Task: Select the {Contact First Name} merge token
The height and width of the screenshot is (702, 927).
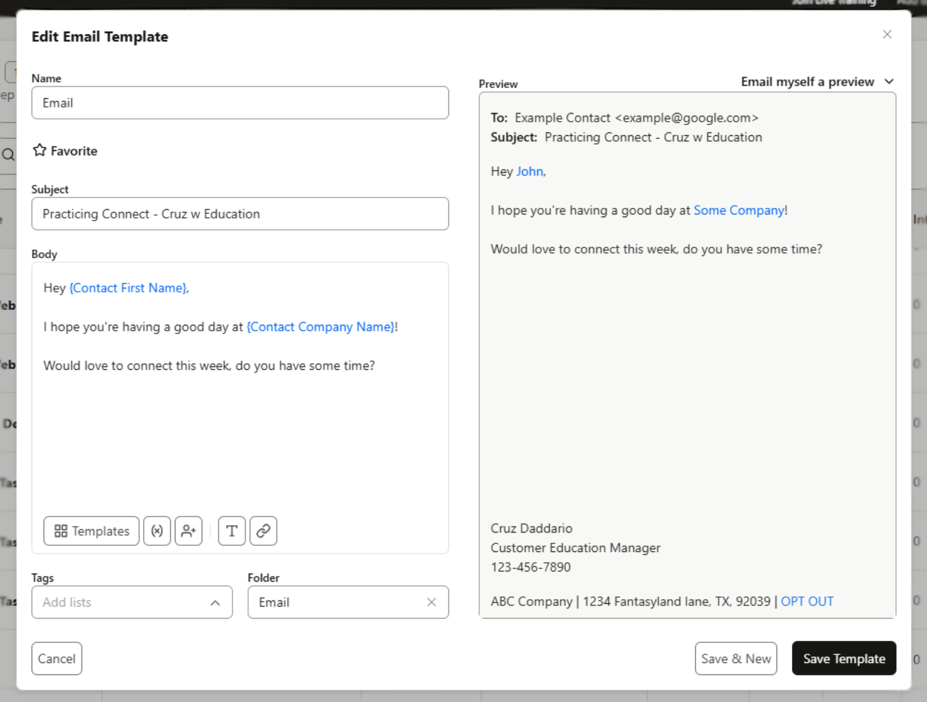Action: point(128,288)
